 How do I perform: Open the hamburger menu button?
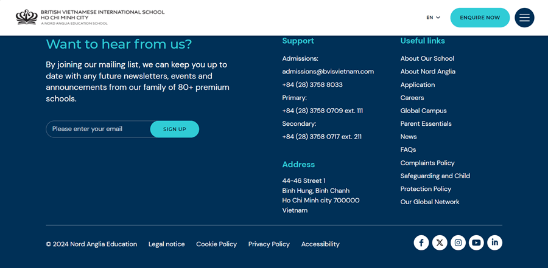(x=524, y=18)
